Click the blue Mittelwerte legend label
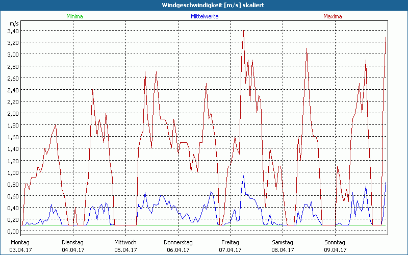 (203, 16)
